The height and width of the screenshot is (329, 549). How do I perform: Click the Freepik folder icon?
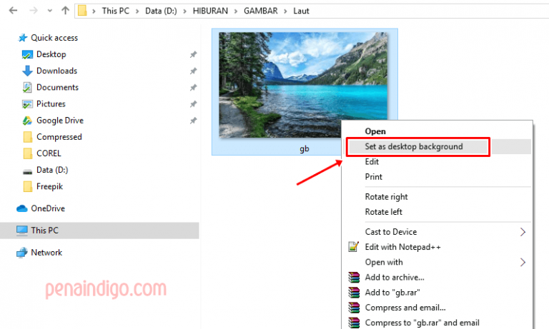click(28, 187)
